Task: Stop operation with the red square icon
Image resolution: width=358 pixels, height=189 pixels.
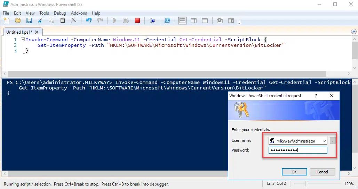Action: [x=137, y=20]
